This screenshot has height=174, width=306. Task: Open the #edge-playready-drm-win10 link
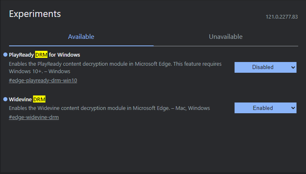click(x=43, y=81)
